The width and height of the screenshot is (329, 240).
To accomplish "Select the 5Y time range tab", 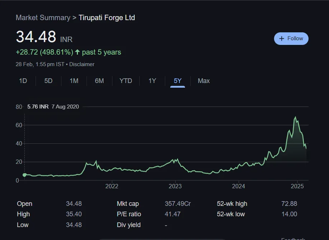I will pyautogui.click(x=177, y=81).
